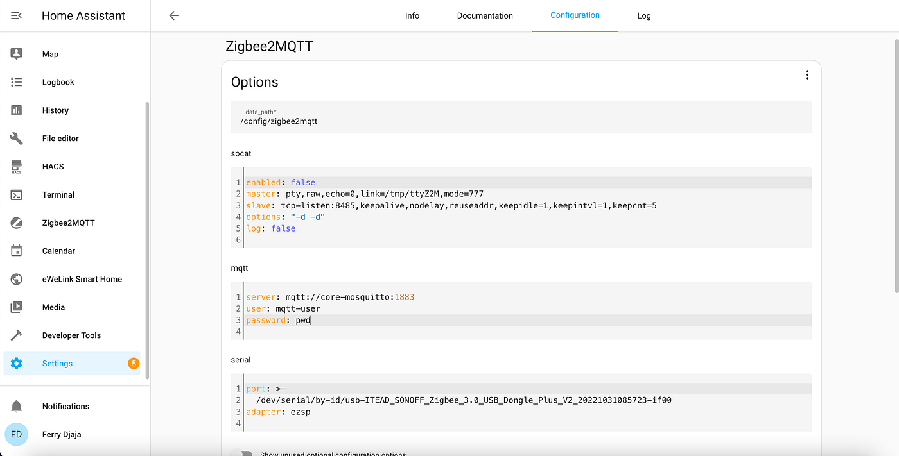Click the Zigbee2MQTT page heading
Screen dimensions: 899x456
269,47
